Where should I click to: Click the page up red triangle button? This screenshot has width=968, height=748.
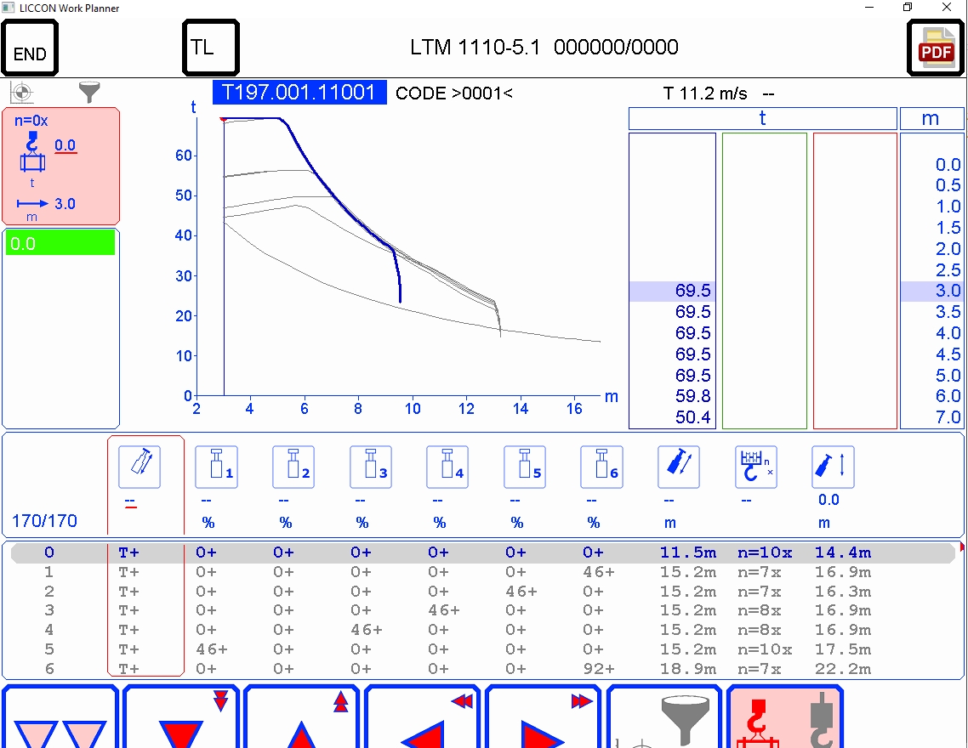(302, 717)
